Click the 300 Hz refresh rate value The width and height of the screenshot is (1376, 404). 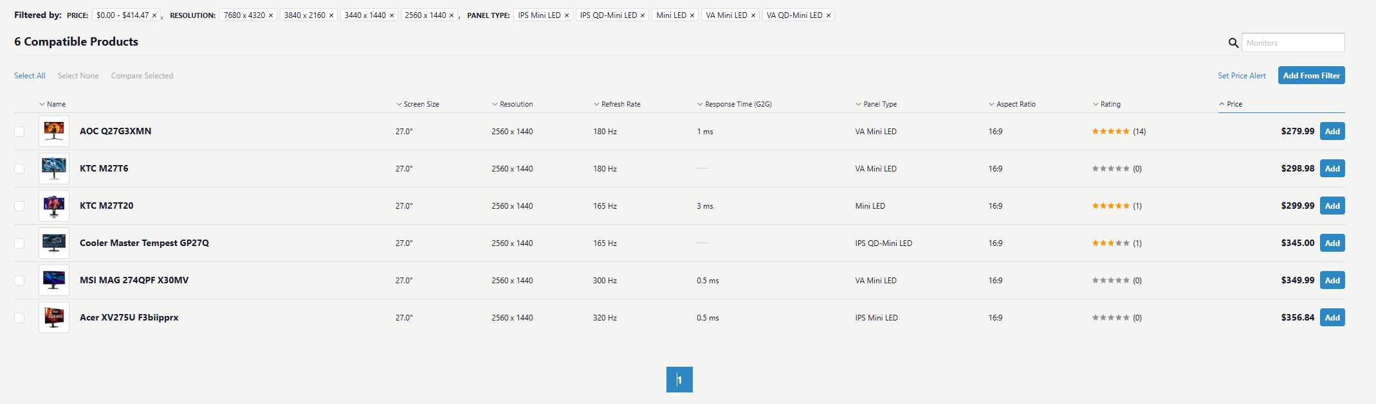(605, 281)
